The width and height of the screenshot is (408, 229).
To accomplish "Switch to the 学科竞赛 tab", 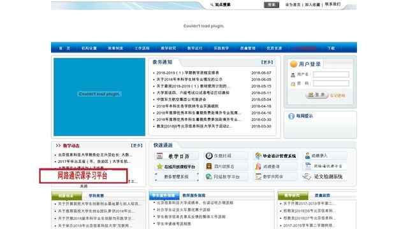I will [x=96, y=196].
